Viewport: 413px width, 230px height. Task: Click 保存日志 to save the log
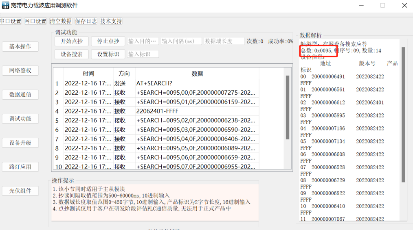[x=86, y=21]
